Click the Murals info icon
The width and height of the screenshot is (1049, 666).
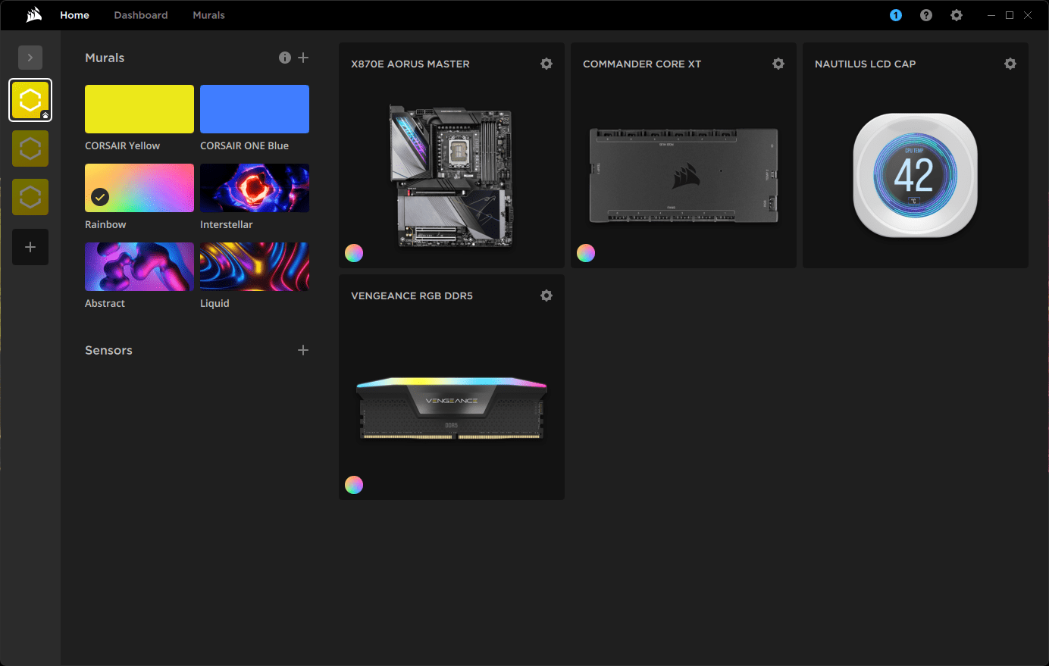[x=285, y=57]
